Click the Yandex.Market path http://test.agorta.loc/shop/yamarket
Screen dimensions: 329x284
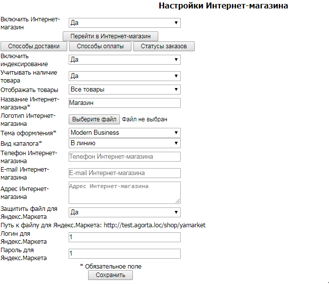click(x=155, y=225)
